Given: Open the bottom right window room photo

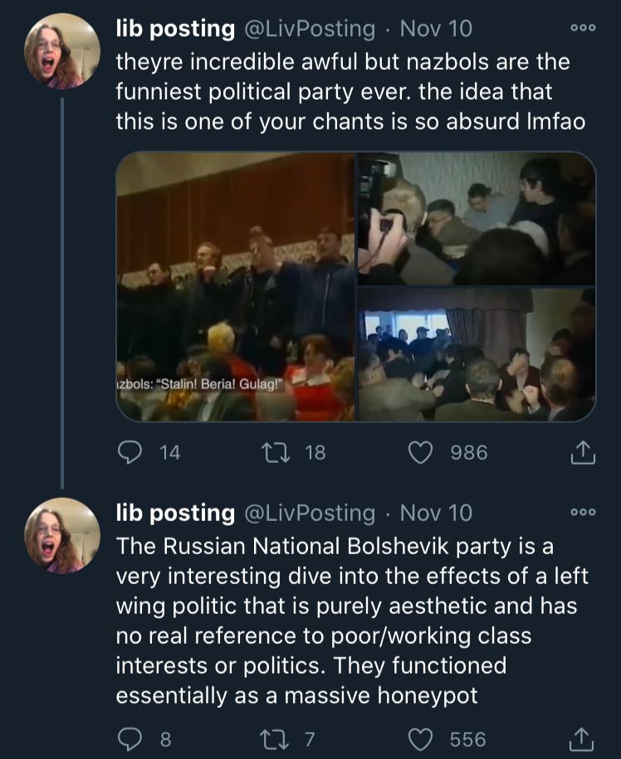Looking at the screenshot, I should coord(477,354).
